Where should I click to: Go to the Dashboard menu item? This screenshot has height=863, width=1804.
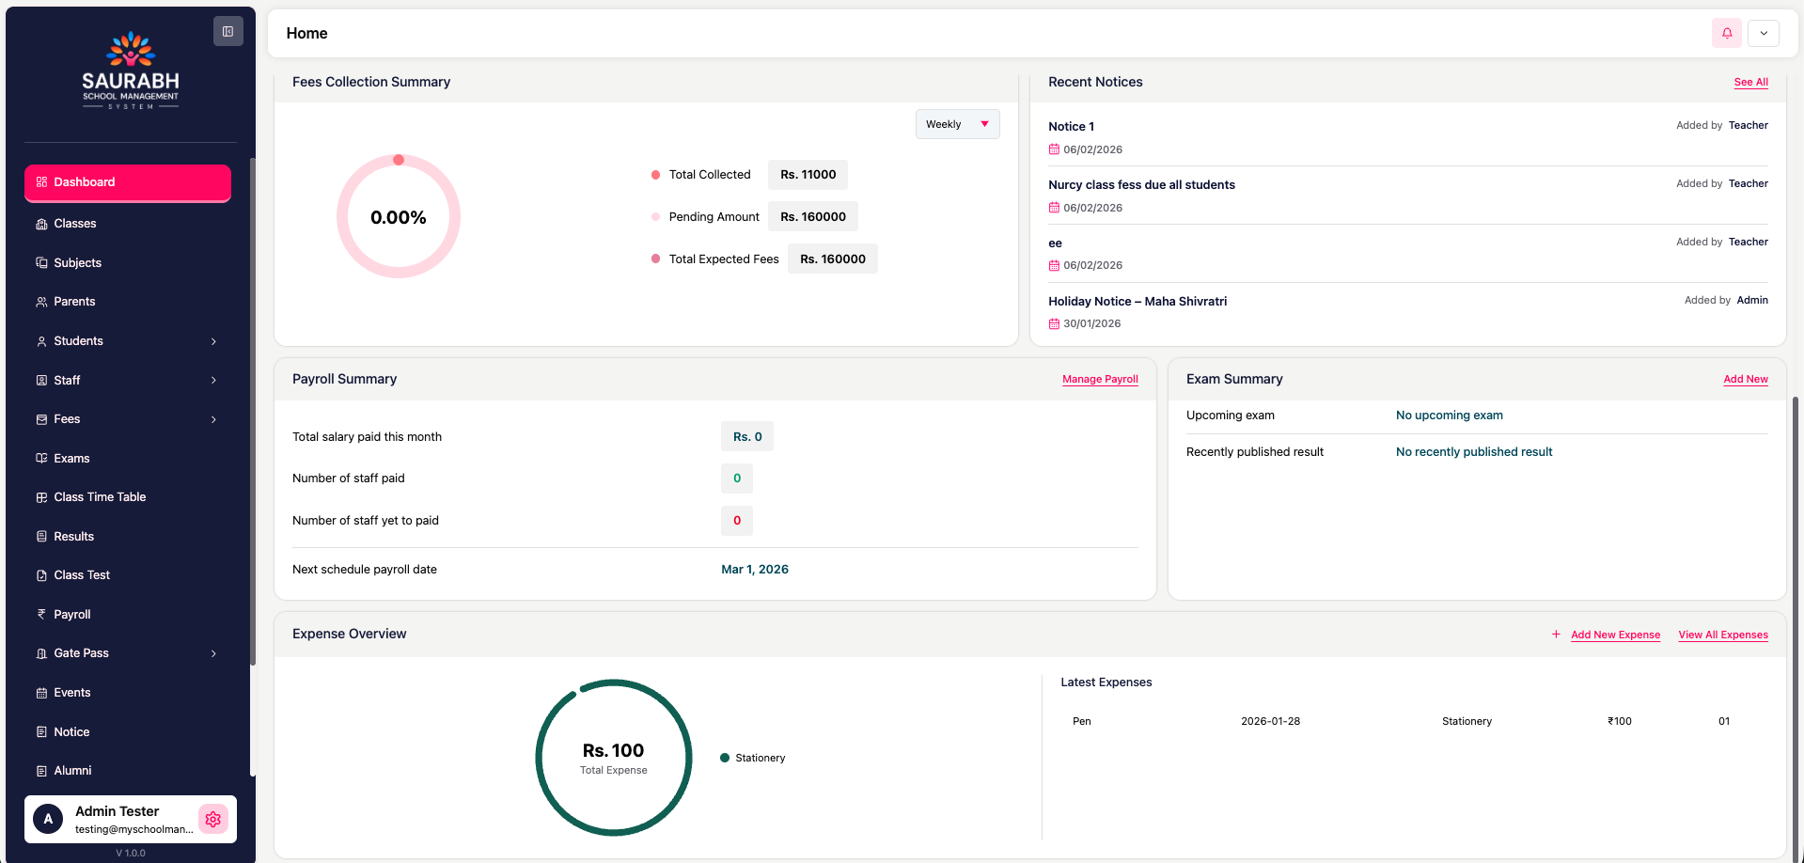(x=128, y=182)
